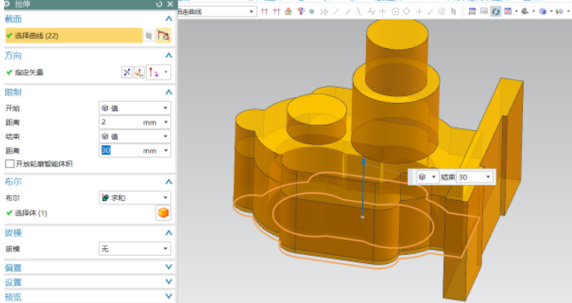The width and height of the screenshot is (572, 303).
Task: Click the blue cube rendering style icon
Action: 542,12
